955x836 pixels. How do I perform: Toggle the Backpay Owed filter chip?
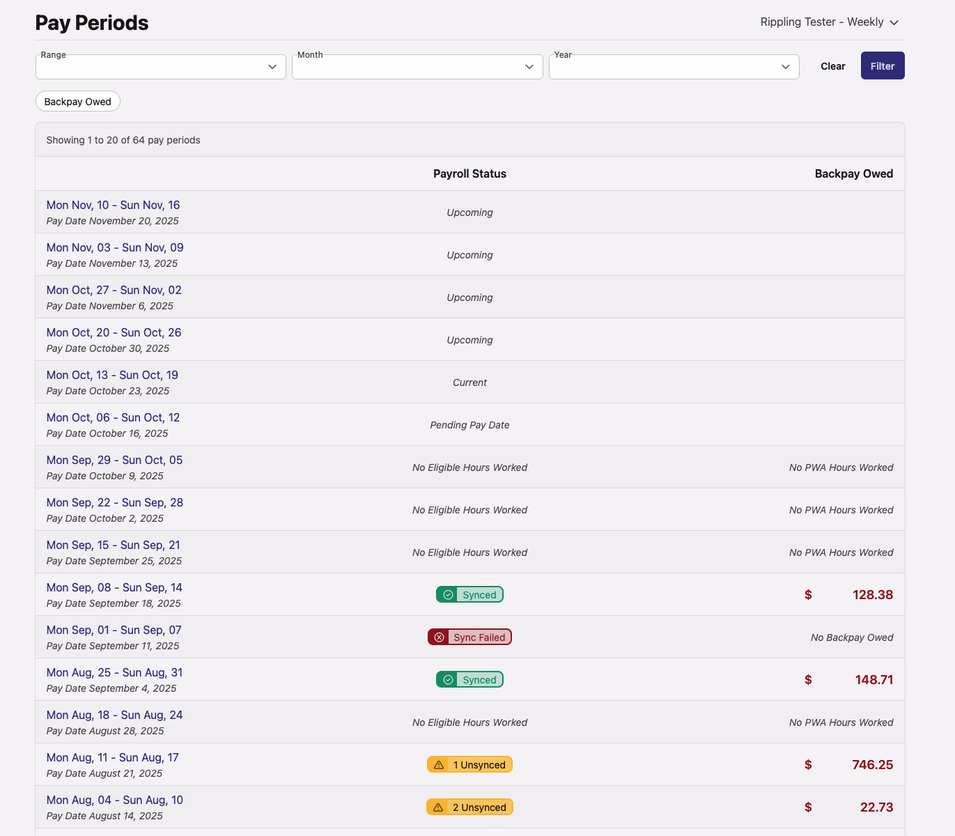(x=78, y=102)
